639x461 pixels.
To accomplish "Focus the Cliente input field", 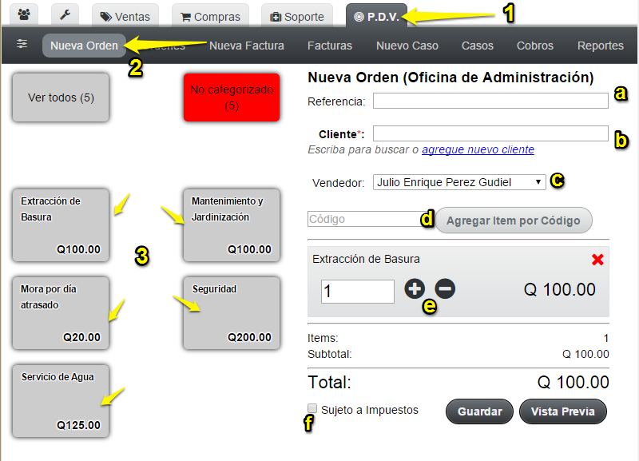I will point(490,133).
